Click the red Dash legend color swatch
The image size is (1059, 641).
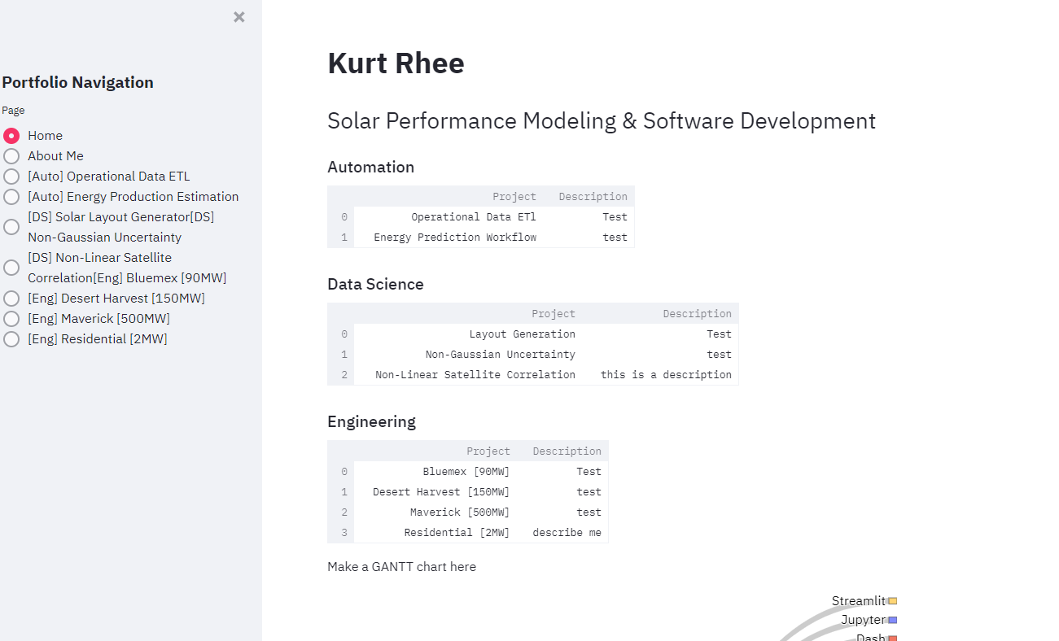[x=892, y=639]
